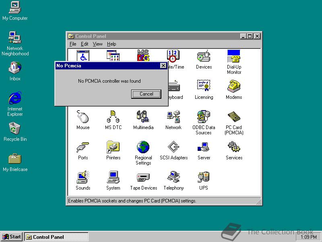322x242 pixels.
Task: Open the Dial-Up Monitor icon
Action: [x=234, y=56]
